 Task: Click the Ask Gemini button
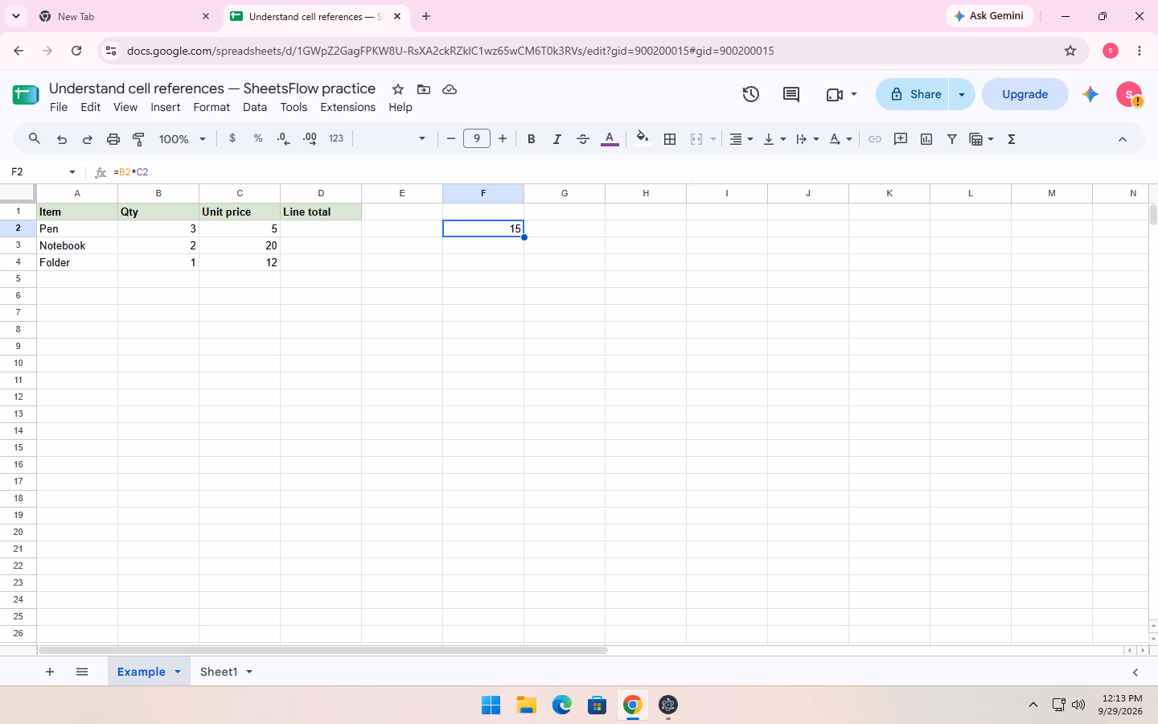pyautogui.click(x=989, y=16)
